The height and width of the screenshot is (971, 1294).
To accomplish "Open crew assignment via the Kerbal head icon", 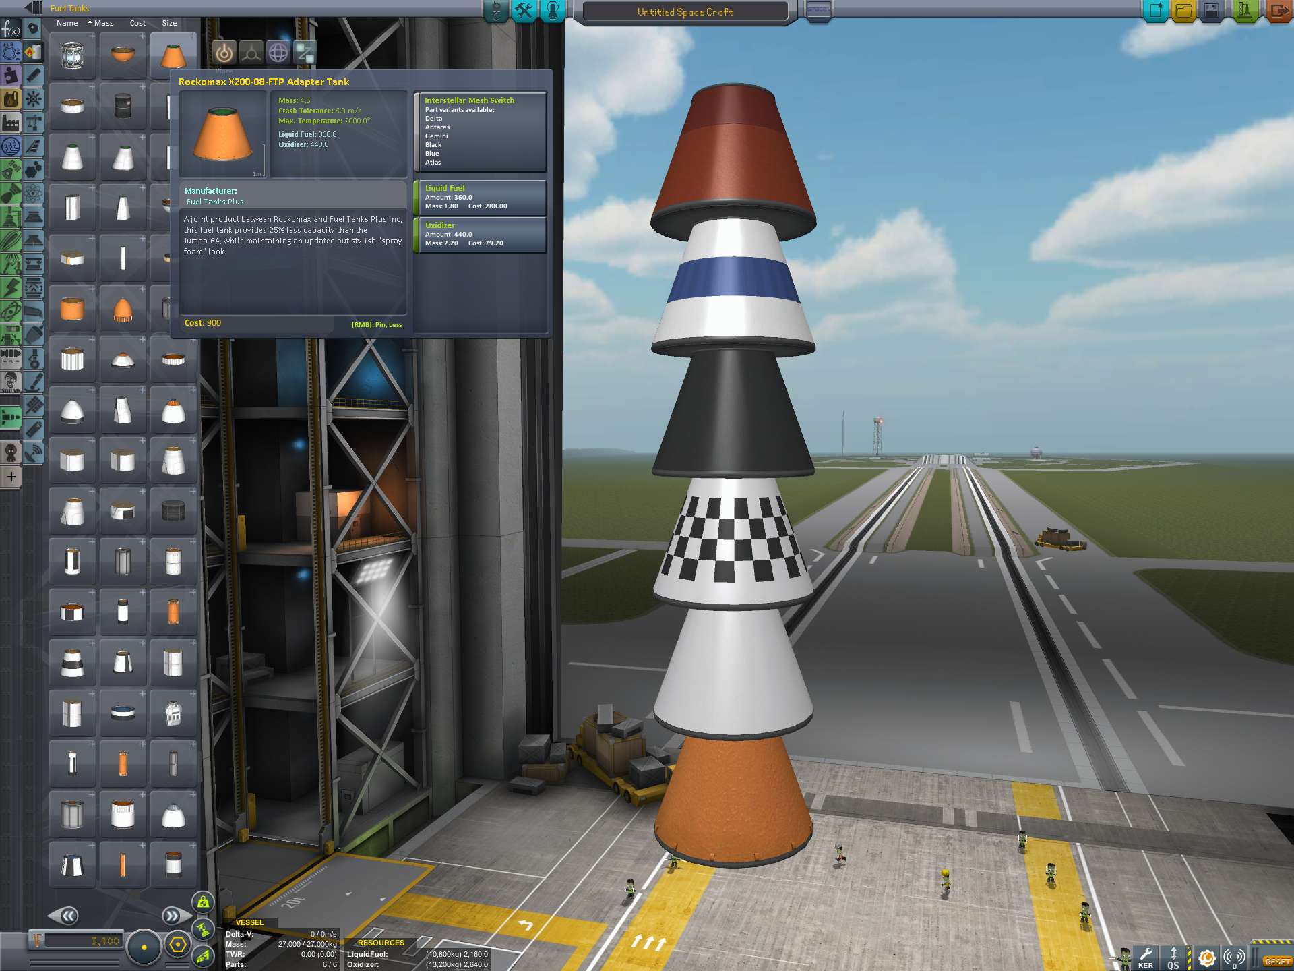I will click(x=551, y=11).
